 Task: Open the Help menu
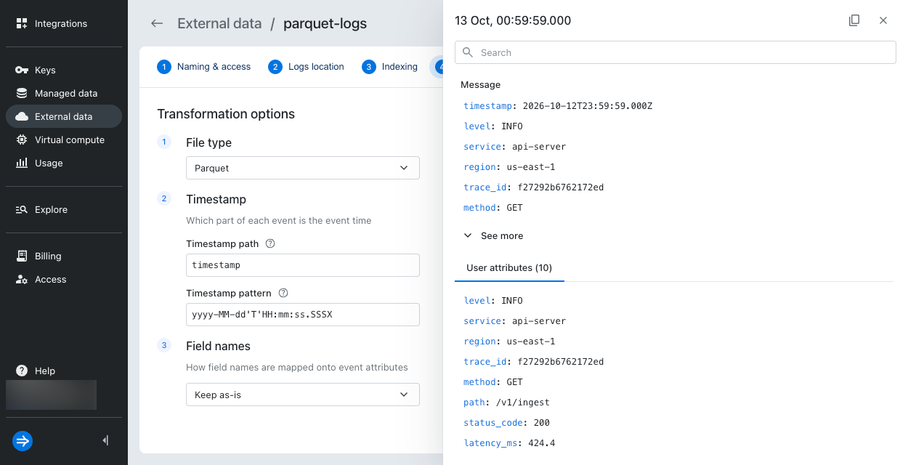tap(64, 371)
